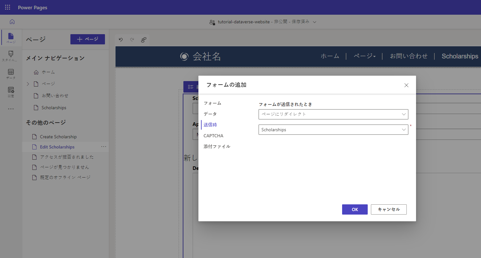This screenshot has height=258, width=481.
Task: Open the Scholarships page selection dropdown
Action: pyautogui.click(x=333, y=129)
